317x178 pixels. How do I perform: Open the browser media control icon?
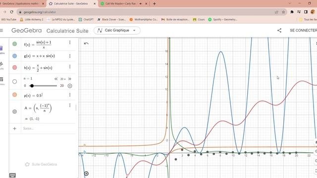[299, 12]
